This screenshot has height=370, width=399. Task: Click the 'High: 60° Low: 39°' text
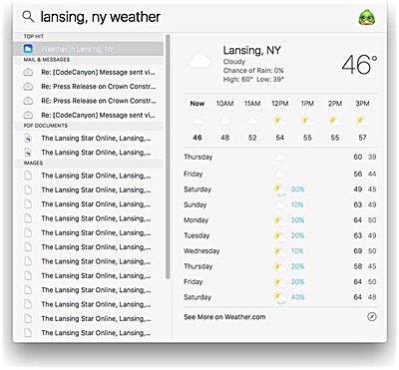coord(253,80)
